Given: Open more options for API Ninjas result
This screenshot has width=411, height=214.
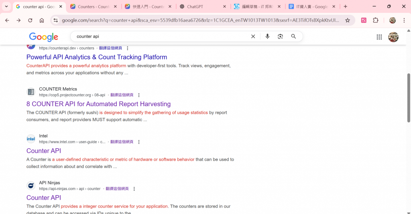Looking at the screenshot, I should [x=134, y=189].
